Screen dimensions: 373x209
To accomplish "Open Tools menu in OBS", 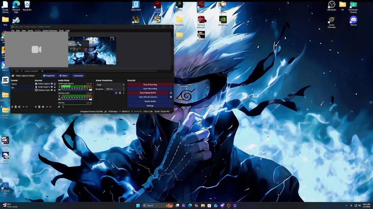I will tap(61, 30).
